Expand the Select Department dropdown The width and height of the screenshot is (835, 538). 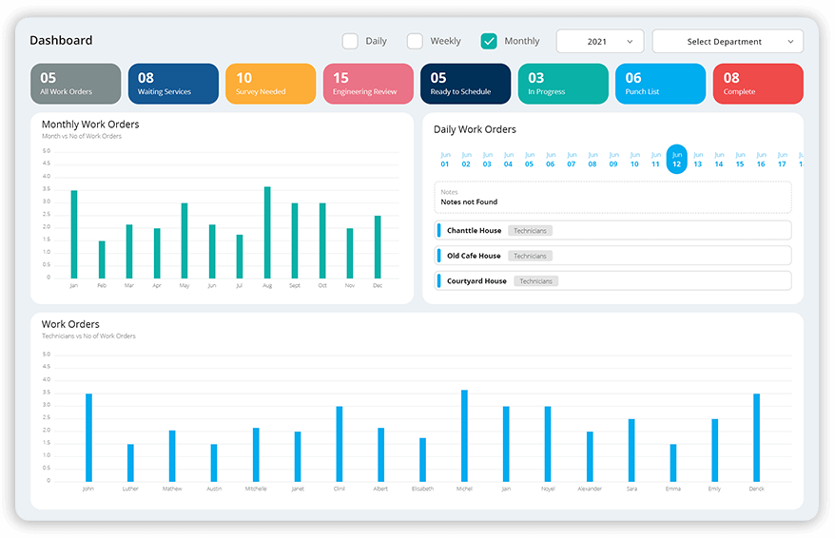coord(728,42)
